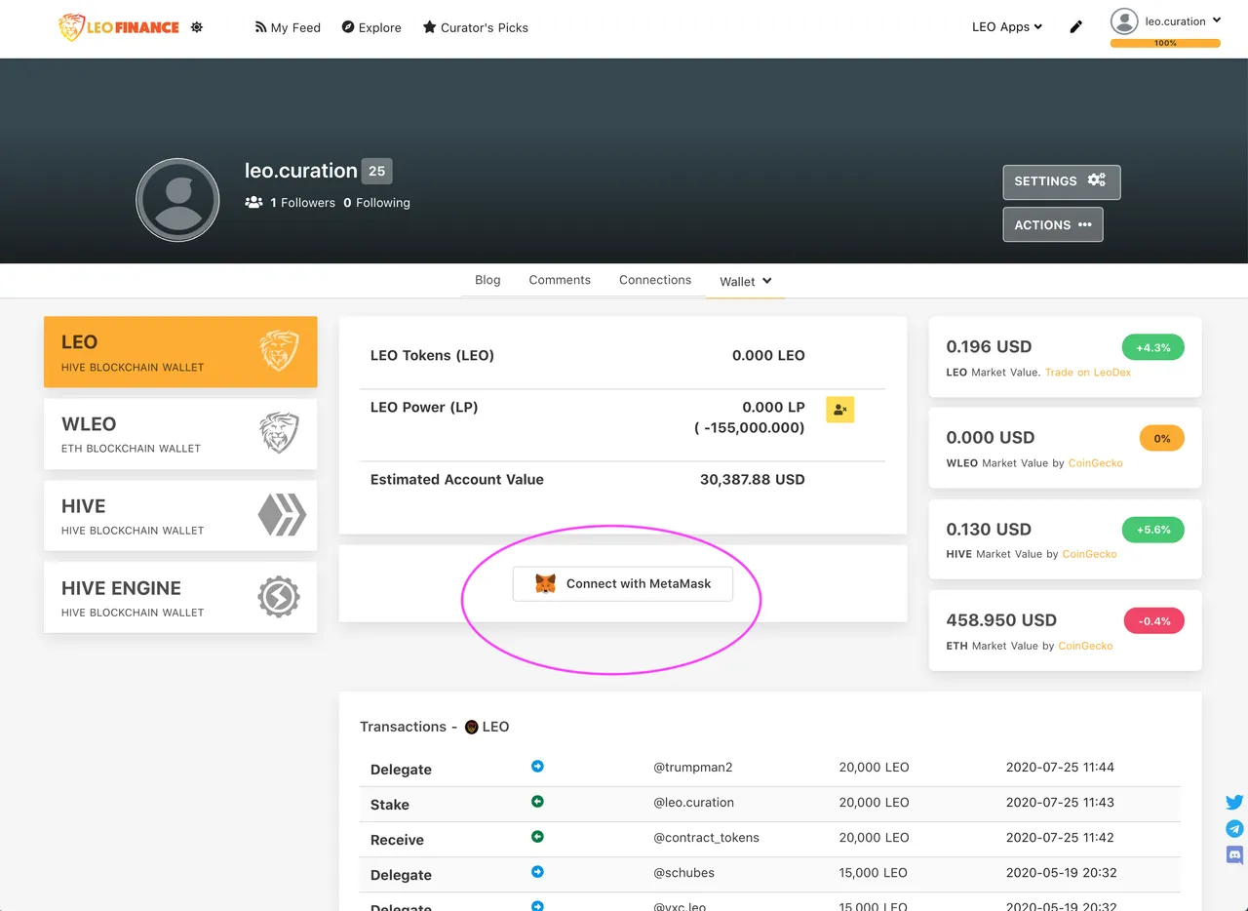The width and height of the screenshot is (1248, 911).
Task: Open the Trade on LeoDex link
Action: point(1088,373)
